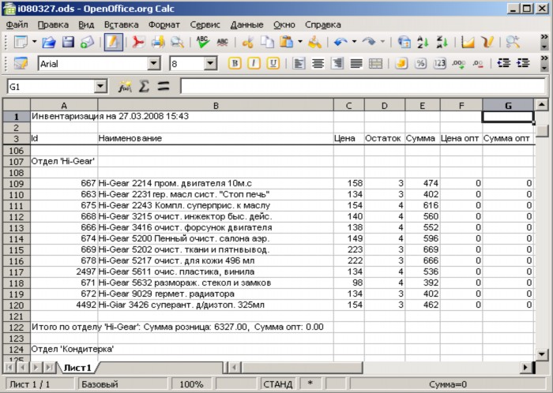This screenshot has width=553, height=393.
Task: Undo last action arrow icon
Action: 340,43
